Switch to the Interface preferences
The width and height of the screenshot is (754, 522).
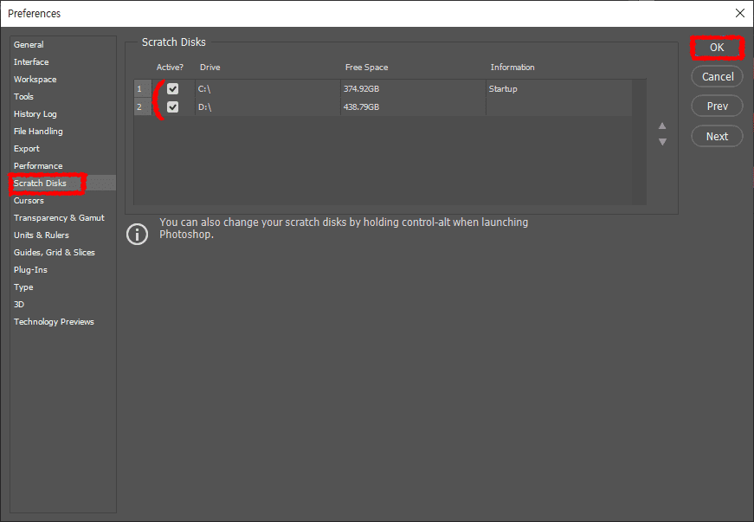point(31,61)
